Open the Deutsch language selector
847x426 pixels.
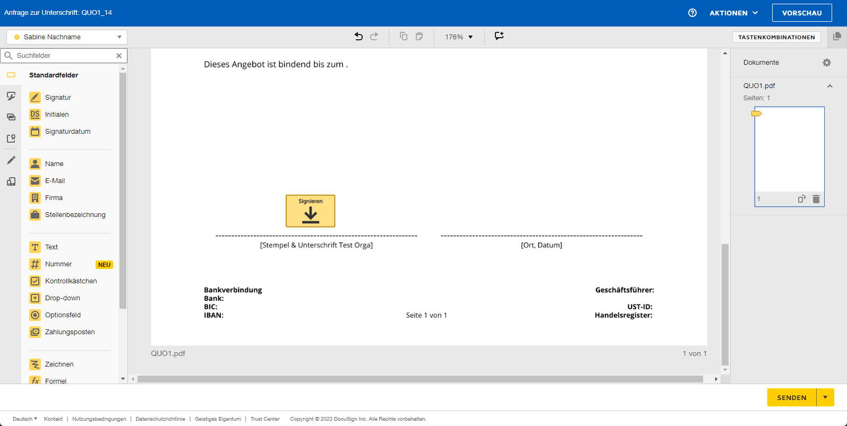25,419
